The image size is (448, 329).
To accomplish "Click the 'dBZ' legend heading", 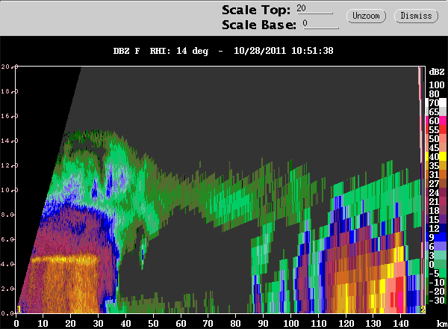I will (437, 72).
